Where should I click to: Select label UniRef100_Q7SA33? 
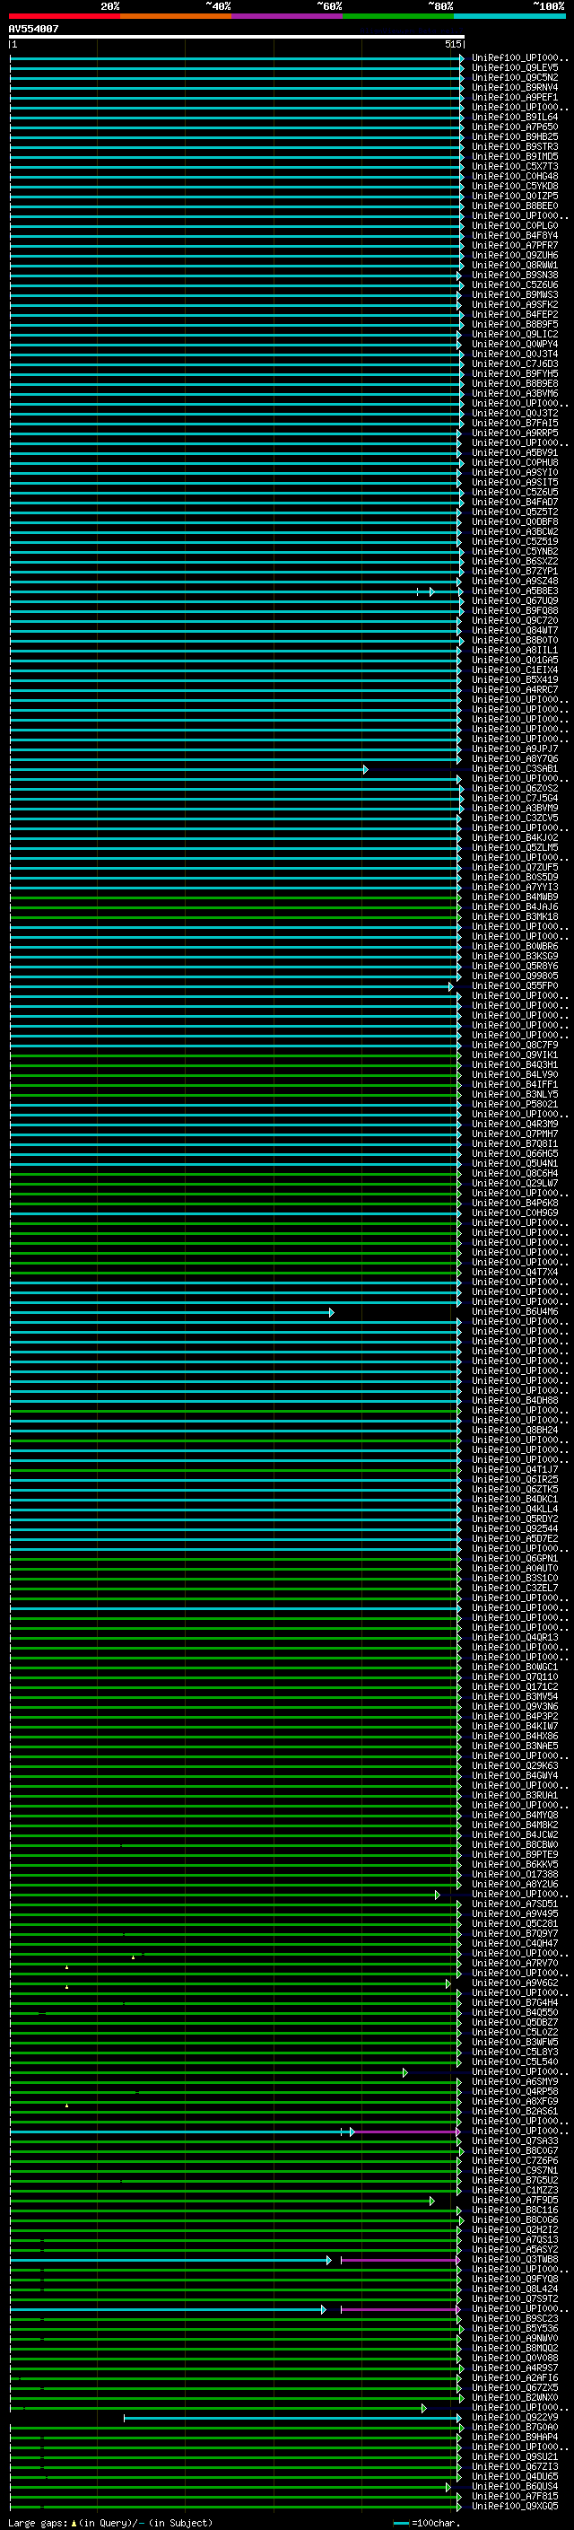coord(514,2141)
